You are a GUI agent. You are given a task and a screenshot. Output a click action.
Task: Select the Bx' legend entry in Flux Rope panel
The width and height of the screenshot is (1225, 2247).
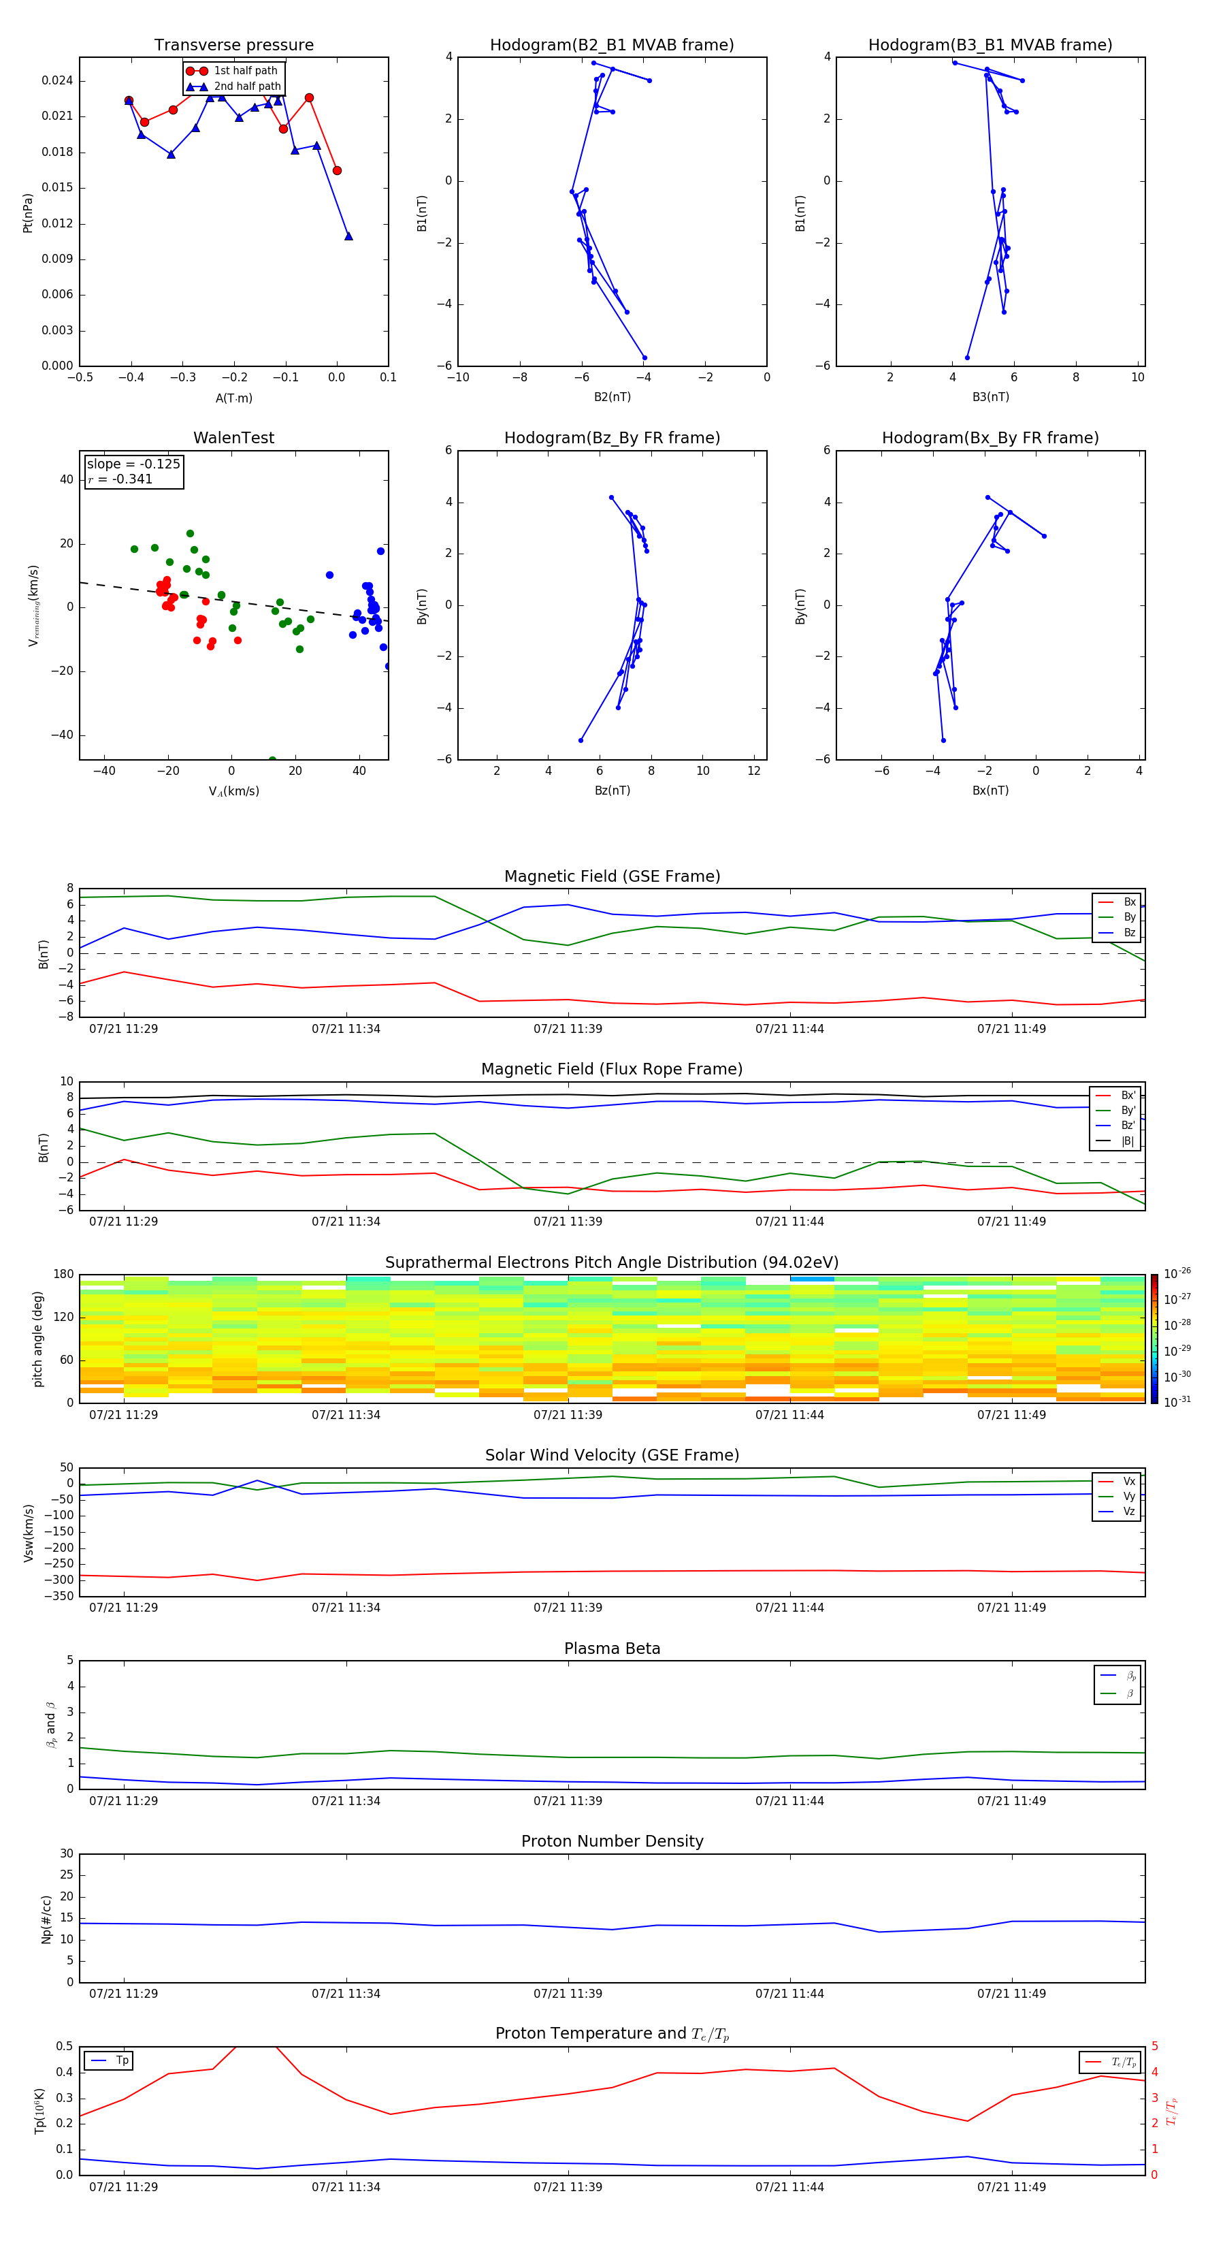[x=1115, y=1096]
